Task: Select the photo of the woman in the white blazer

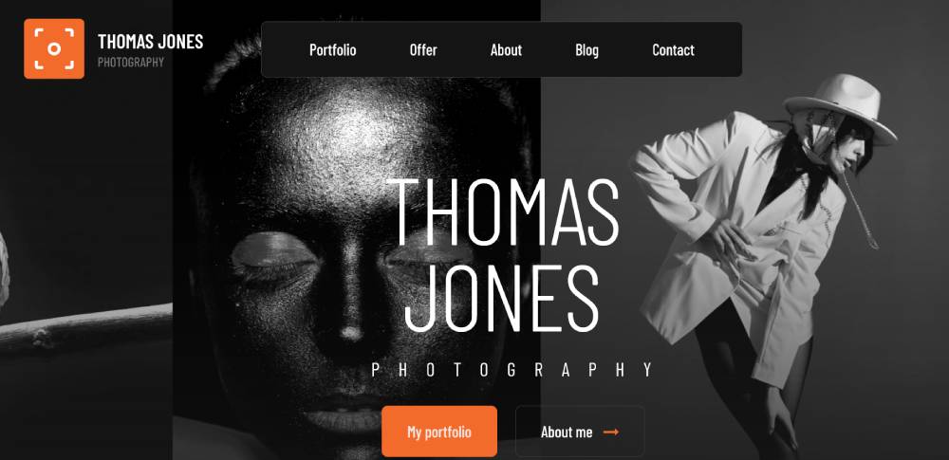Action: pyautogui.click(x=744, y=230)
